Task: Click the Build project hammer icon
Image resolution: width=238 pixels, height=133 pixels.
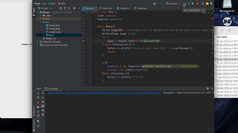Action: pyautogui.click(x=161, y=4)
